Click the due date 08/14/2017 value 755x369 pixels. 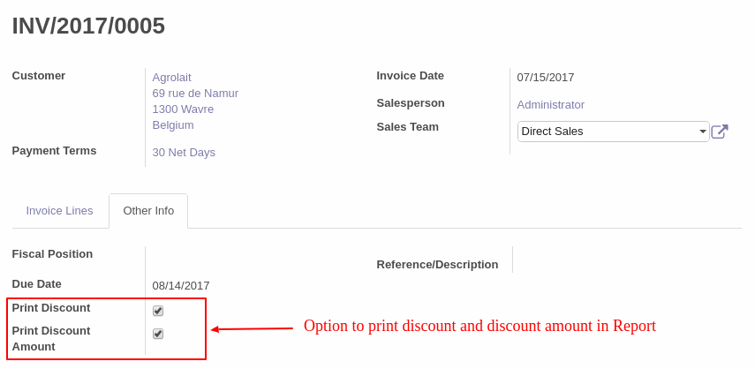click(x=181, y=286)
